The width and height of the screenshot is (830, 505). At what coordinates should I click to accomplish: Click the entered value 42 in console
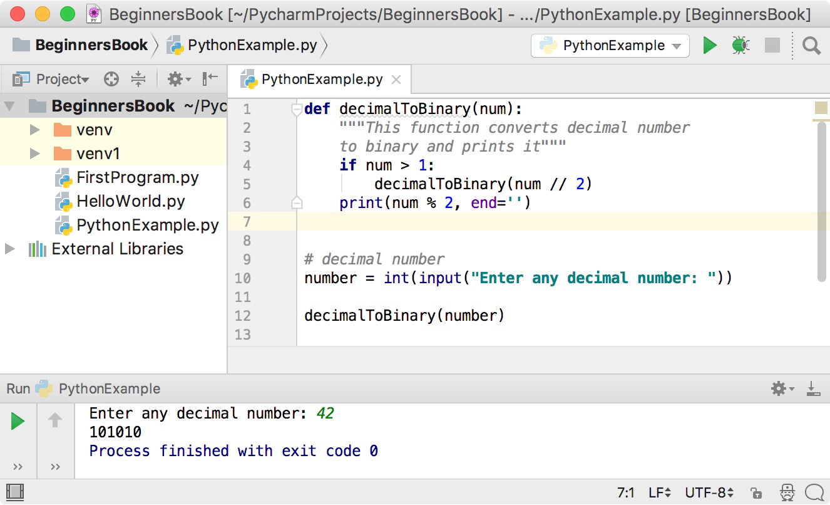pos(325,414)
